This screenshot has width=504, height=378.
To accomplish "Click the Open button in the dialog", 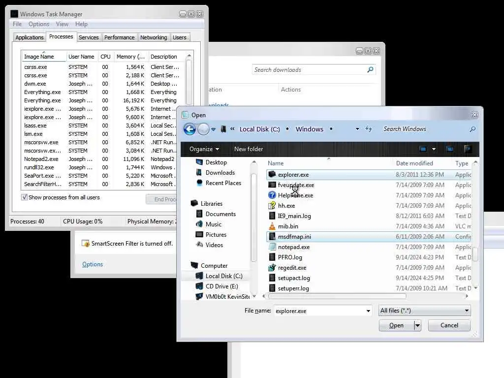I will click(x=396, y=325).
